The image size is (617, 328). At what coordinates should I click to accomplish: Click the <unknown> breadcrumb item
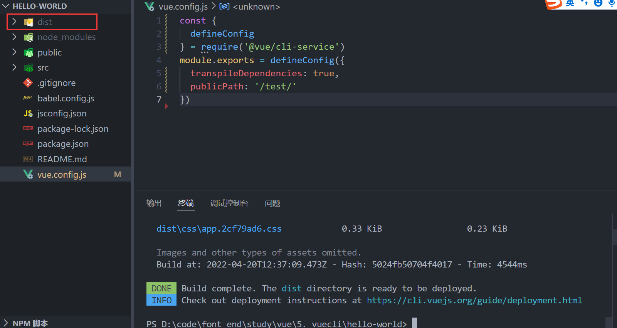point(256,7)
